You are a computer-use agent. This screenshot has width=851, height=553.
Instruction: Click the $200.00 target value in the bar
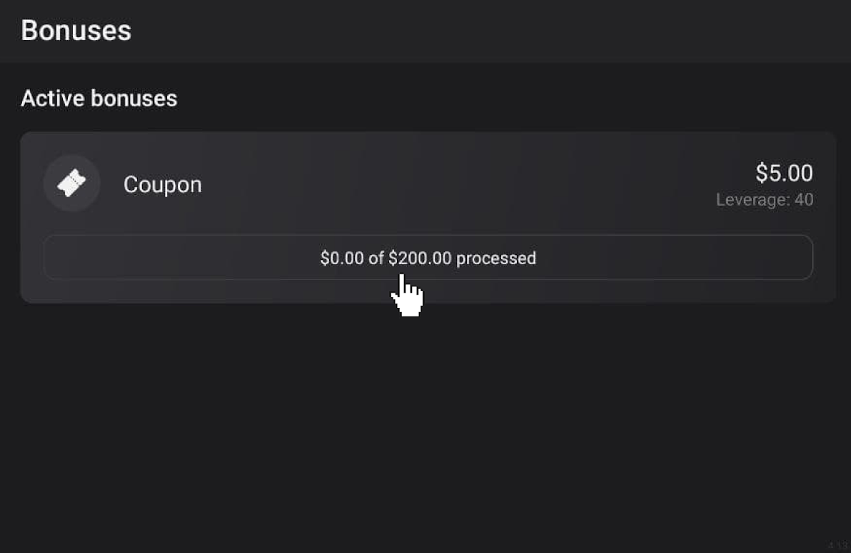pos(420,258)
